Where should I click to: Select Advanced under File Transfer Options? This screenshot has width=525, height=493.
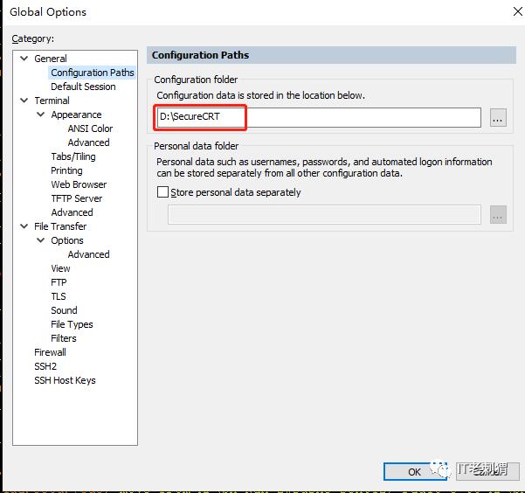[x=88, y=254]
